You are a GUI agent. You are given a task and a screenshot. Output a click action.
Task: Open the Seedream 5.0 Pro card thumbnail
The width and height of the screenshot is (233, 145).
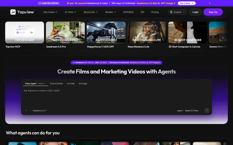coord(65,33)
